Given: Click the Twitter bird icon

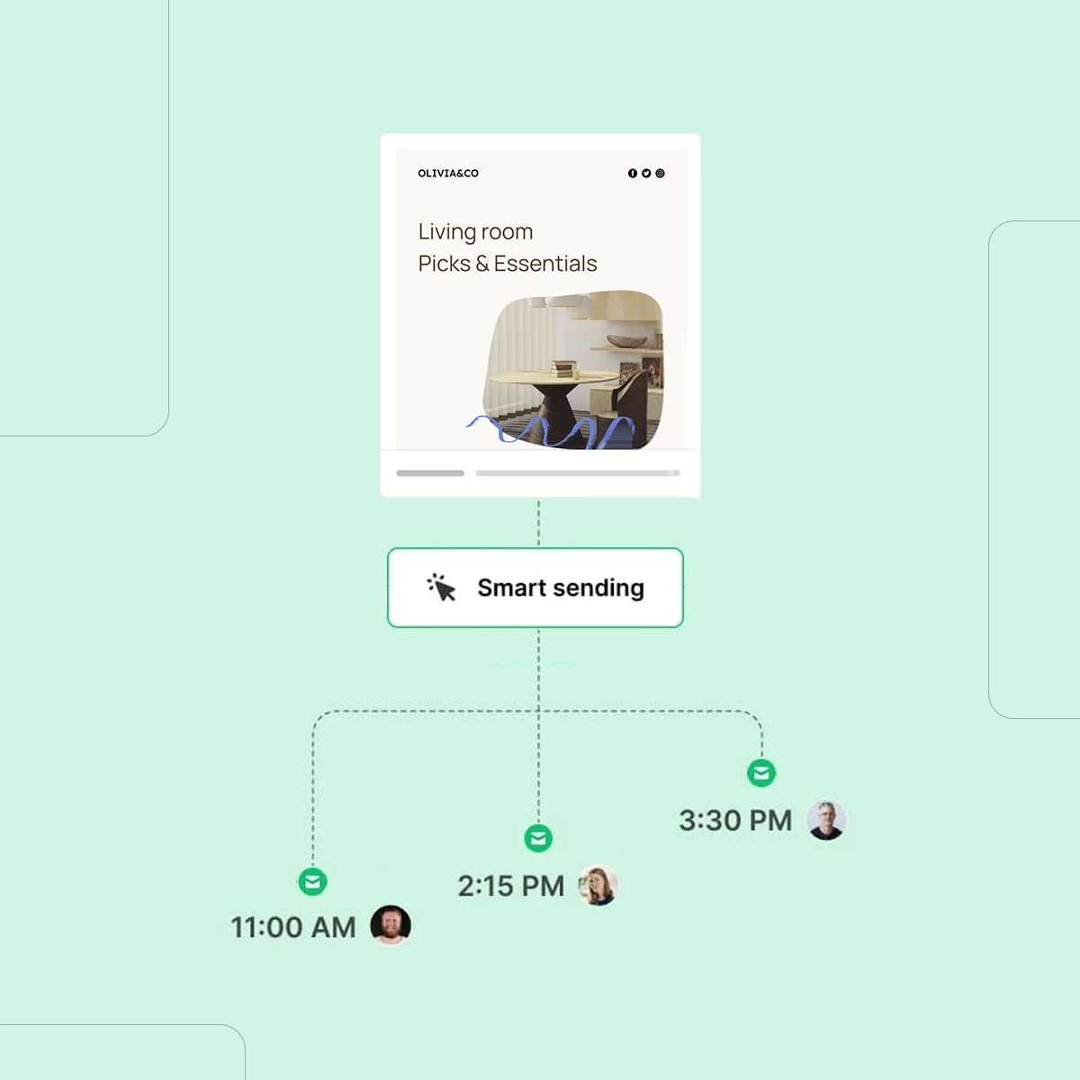Looking at the screenshot, I should tap(646, 173).
